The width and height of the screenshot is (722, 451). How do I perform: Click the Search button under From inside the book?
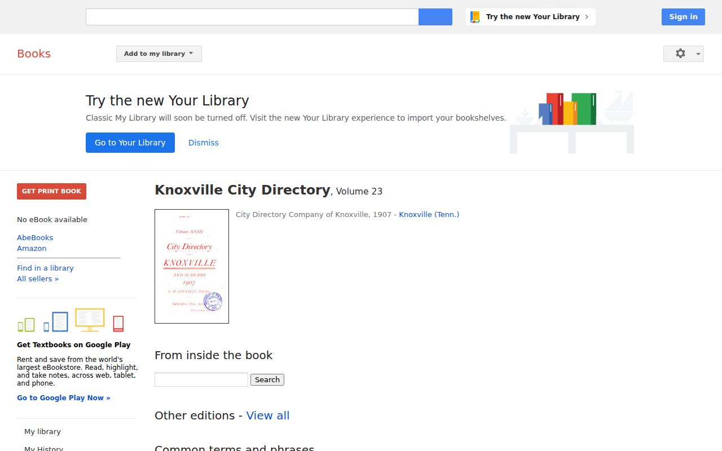pyautogui.click(x=267, y=379)
